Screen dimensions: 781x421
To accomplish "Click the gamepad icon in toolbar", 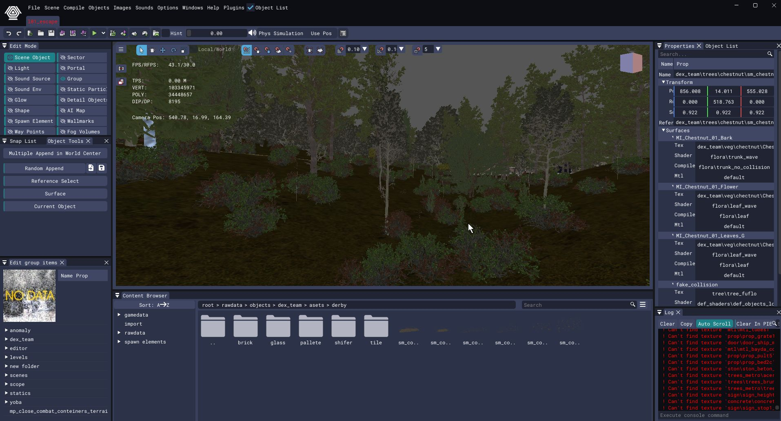I will click(145, 33).
